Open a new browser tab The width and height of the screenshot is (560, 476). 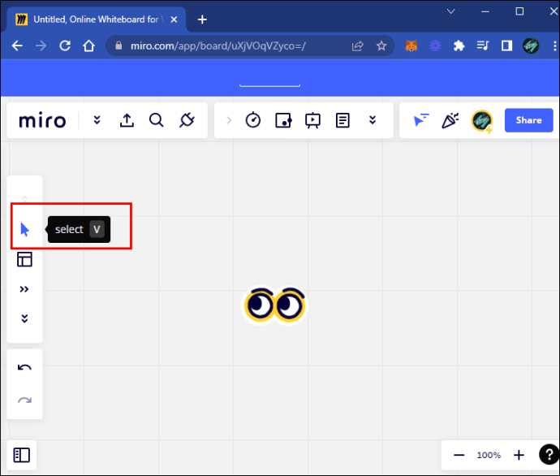coord(202,19)
